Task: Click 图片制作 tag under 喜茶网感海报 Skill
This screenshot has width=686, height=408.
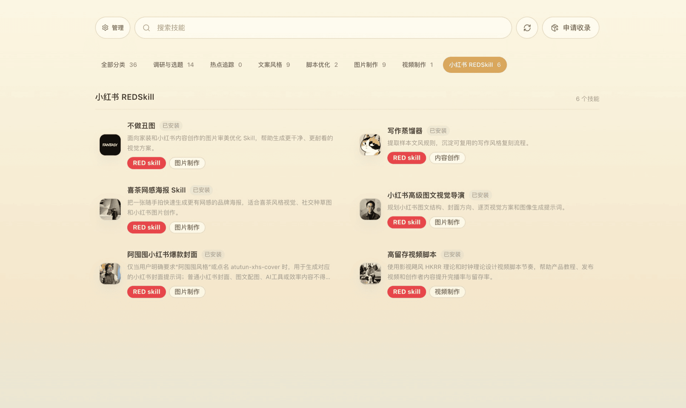Action: pyautogui.click(x=187, y=227)
